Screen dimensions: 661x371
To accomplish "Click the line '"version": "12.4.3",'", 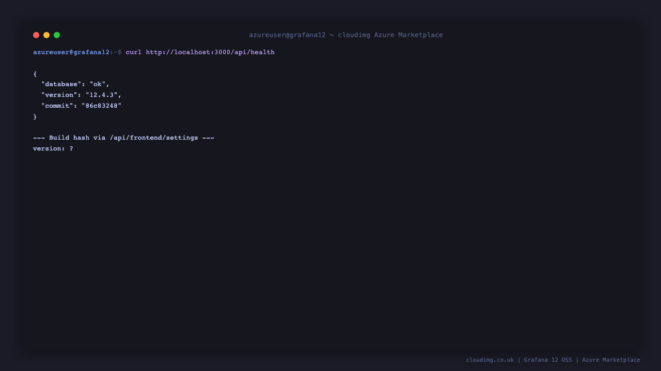I will pos(82,95).
